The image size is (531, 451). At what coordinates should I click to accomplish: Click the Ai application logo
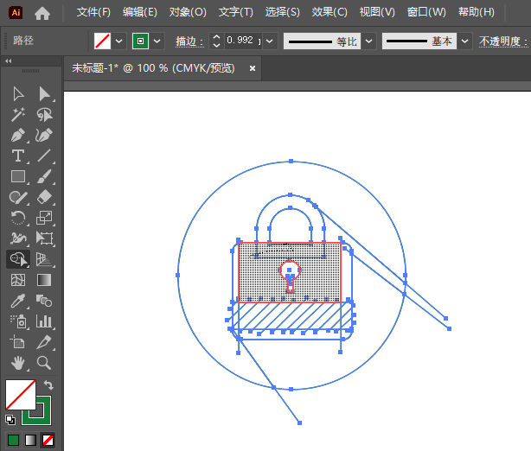pyautogui.click(x=16, y=13)
